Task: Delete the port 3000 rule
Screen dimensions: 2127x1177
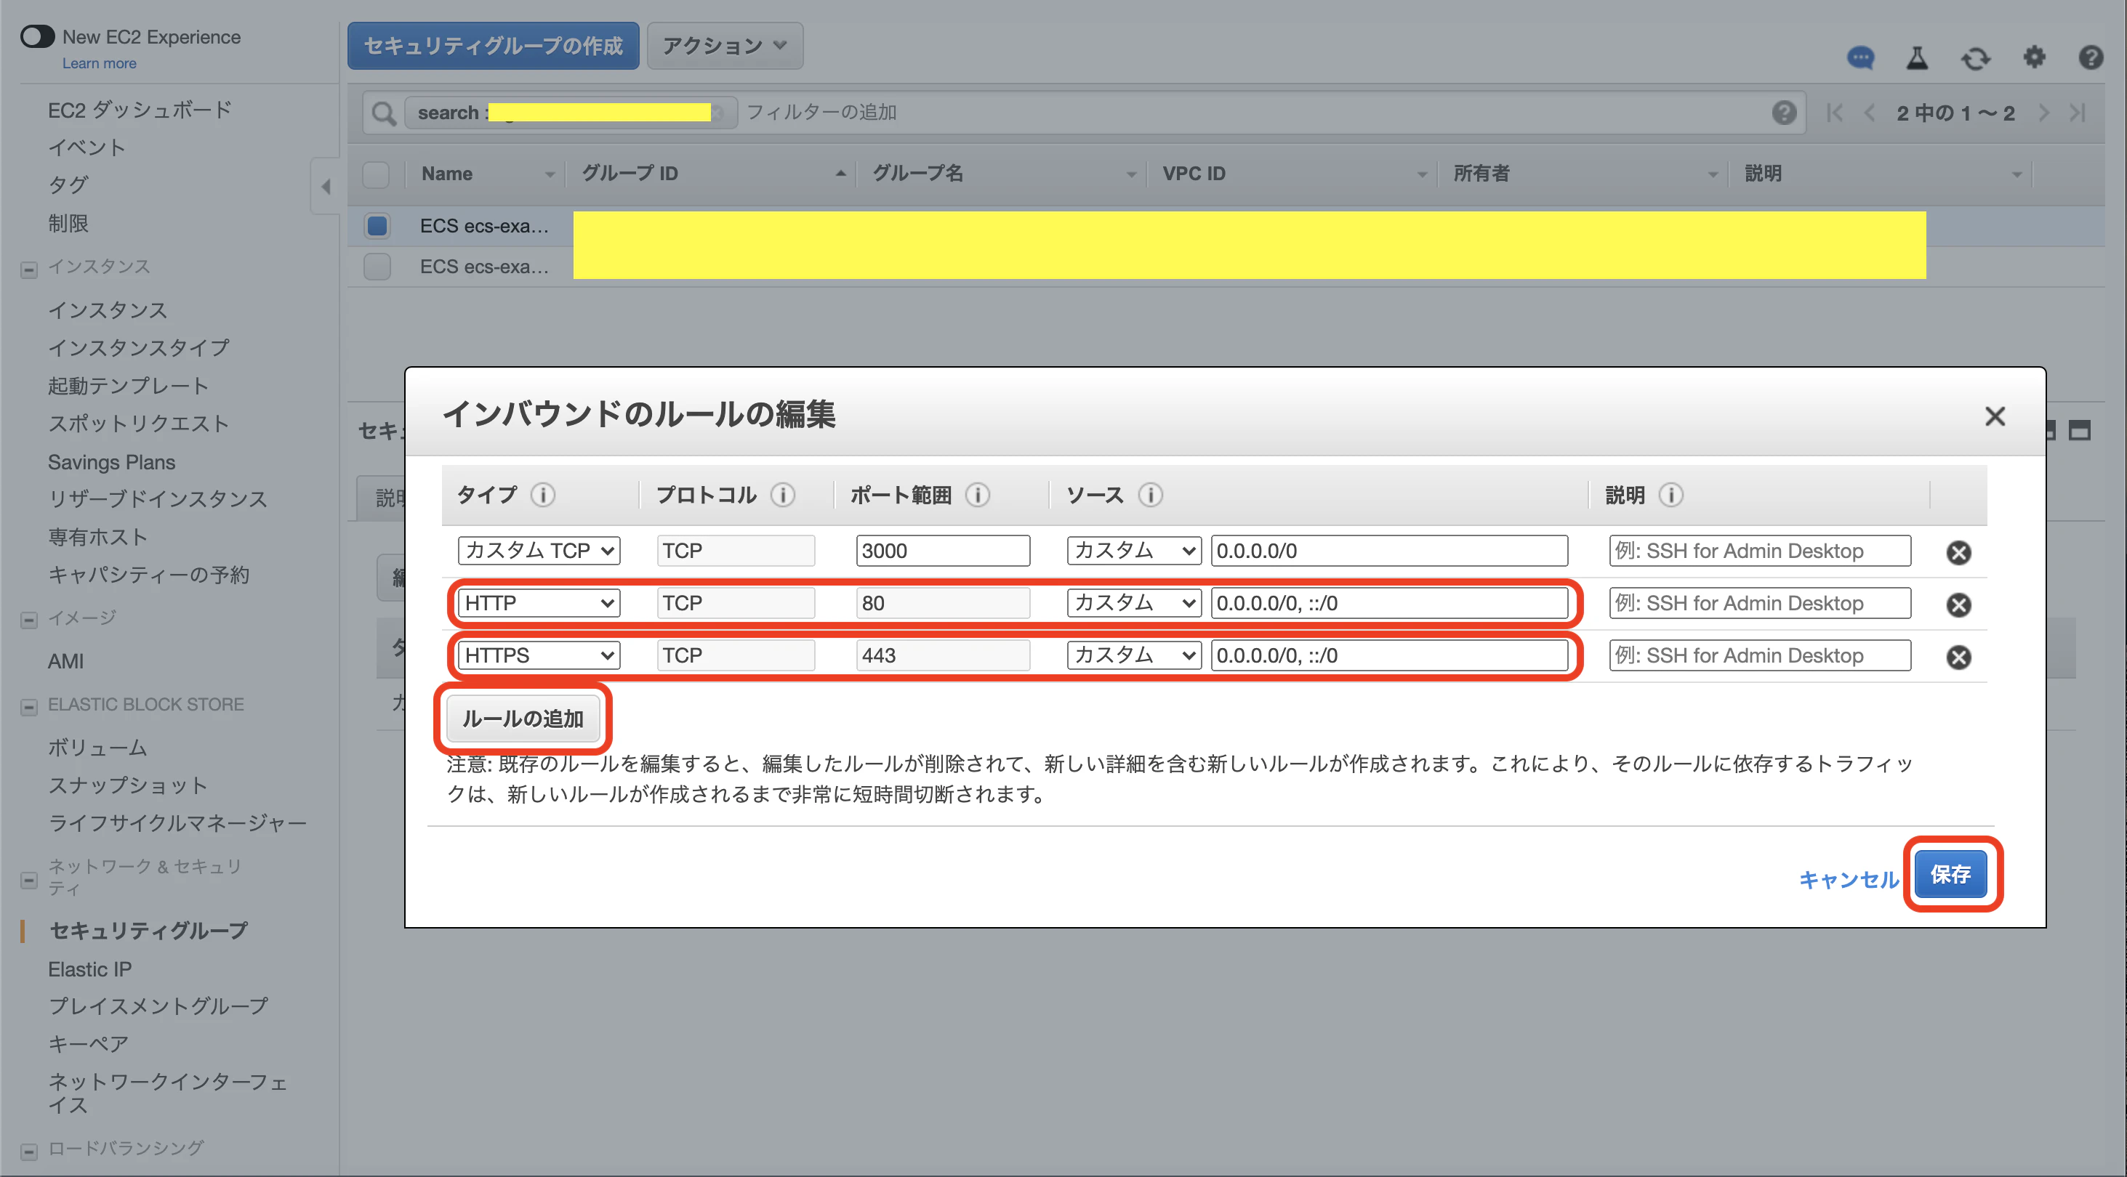Action: (x=1958, y=552)
